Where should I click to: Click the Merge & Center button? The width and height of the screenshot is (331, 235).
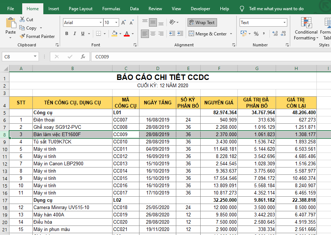[x=208, y=34]
